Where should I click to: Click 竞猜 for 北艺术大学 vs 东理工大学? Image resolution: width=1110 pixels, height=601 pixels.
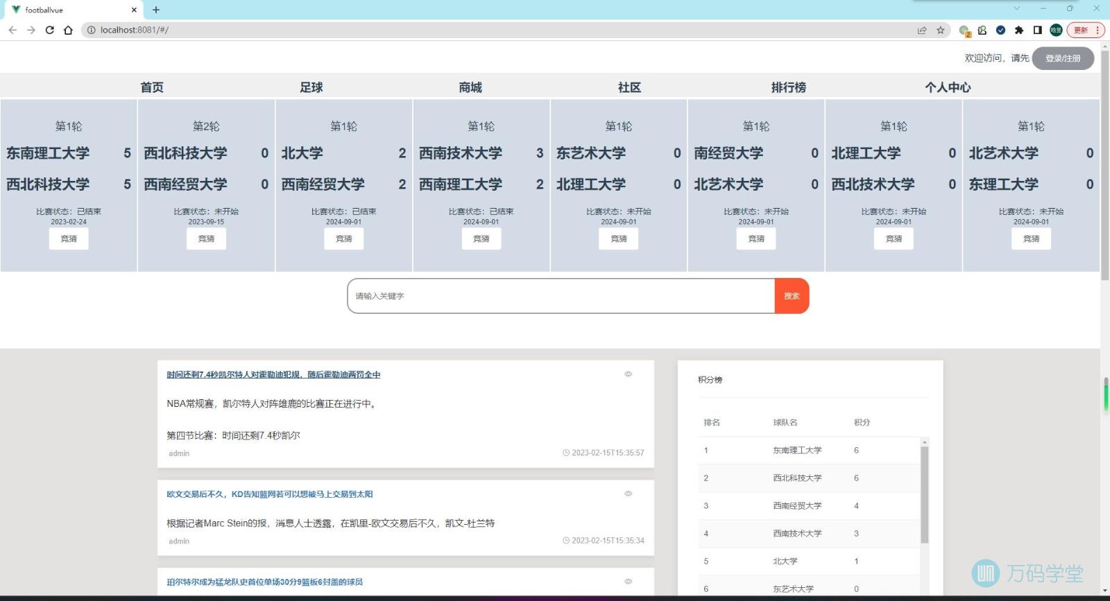1031,238
